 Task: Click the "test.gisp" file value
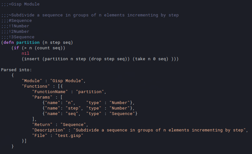[x=69, y=136]
